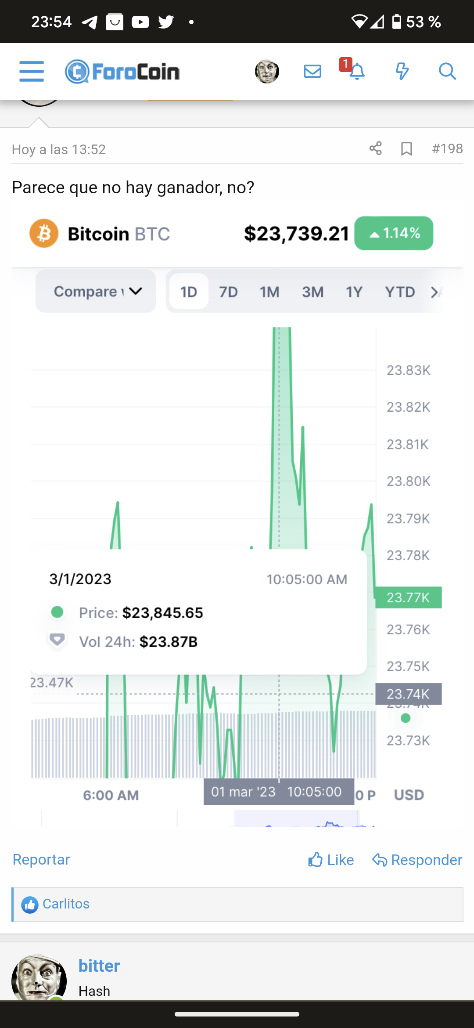This screenshot has height=1028, width=474.
Task: Click the Reportar link
Action: 41,859
